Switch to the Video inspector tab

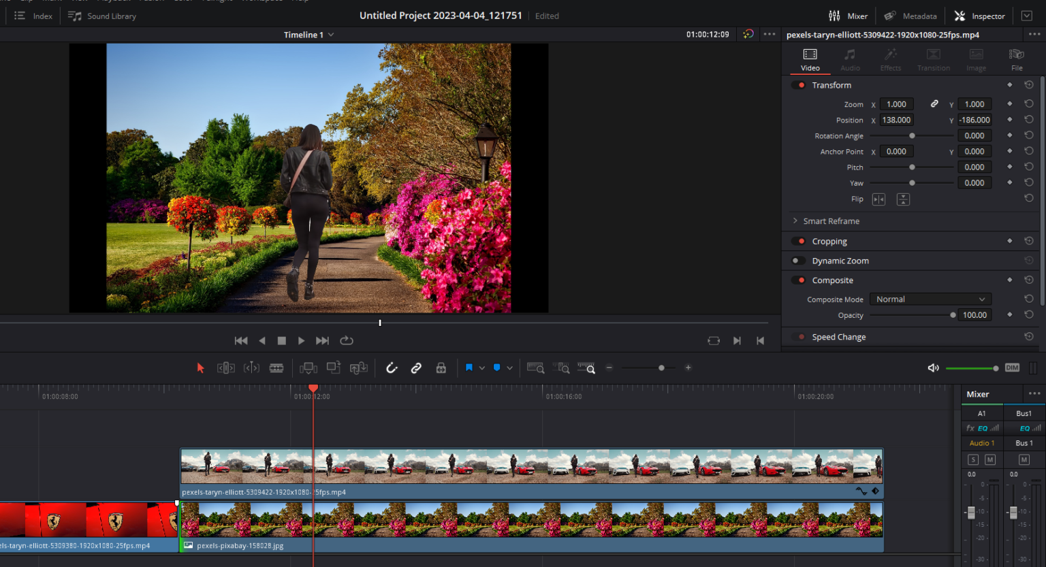(810, 59)
